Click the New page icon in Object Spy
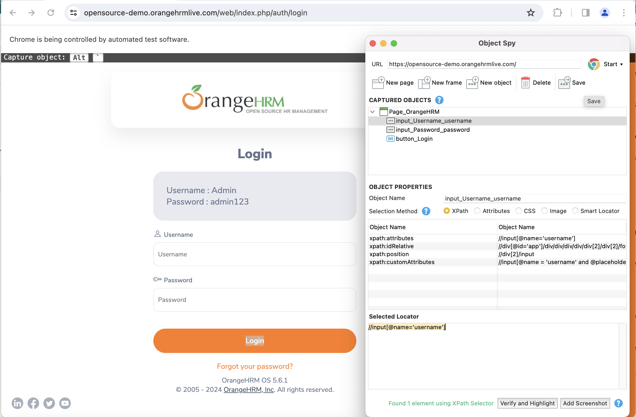636x417 pixels. tap(378, 83)
